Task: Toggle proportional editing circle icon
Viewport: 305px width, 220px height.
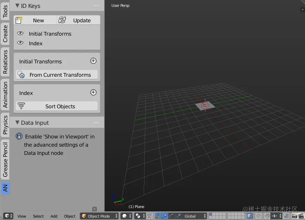Action: click(259, 216)
